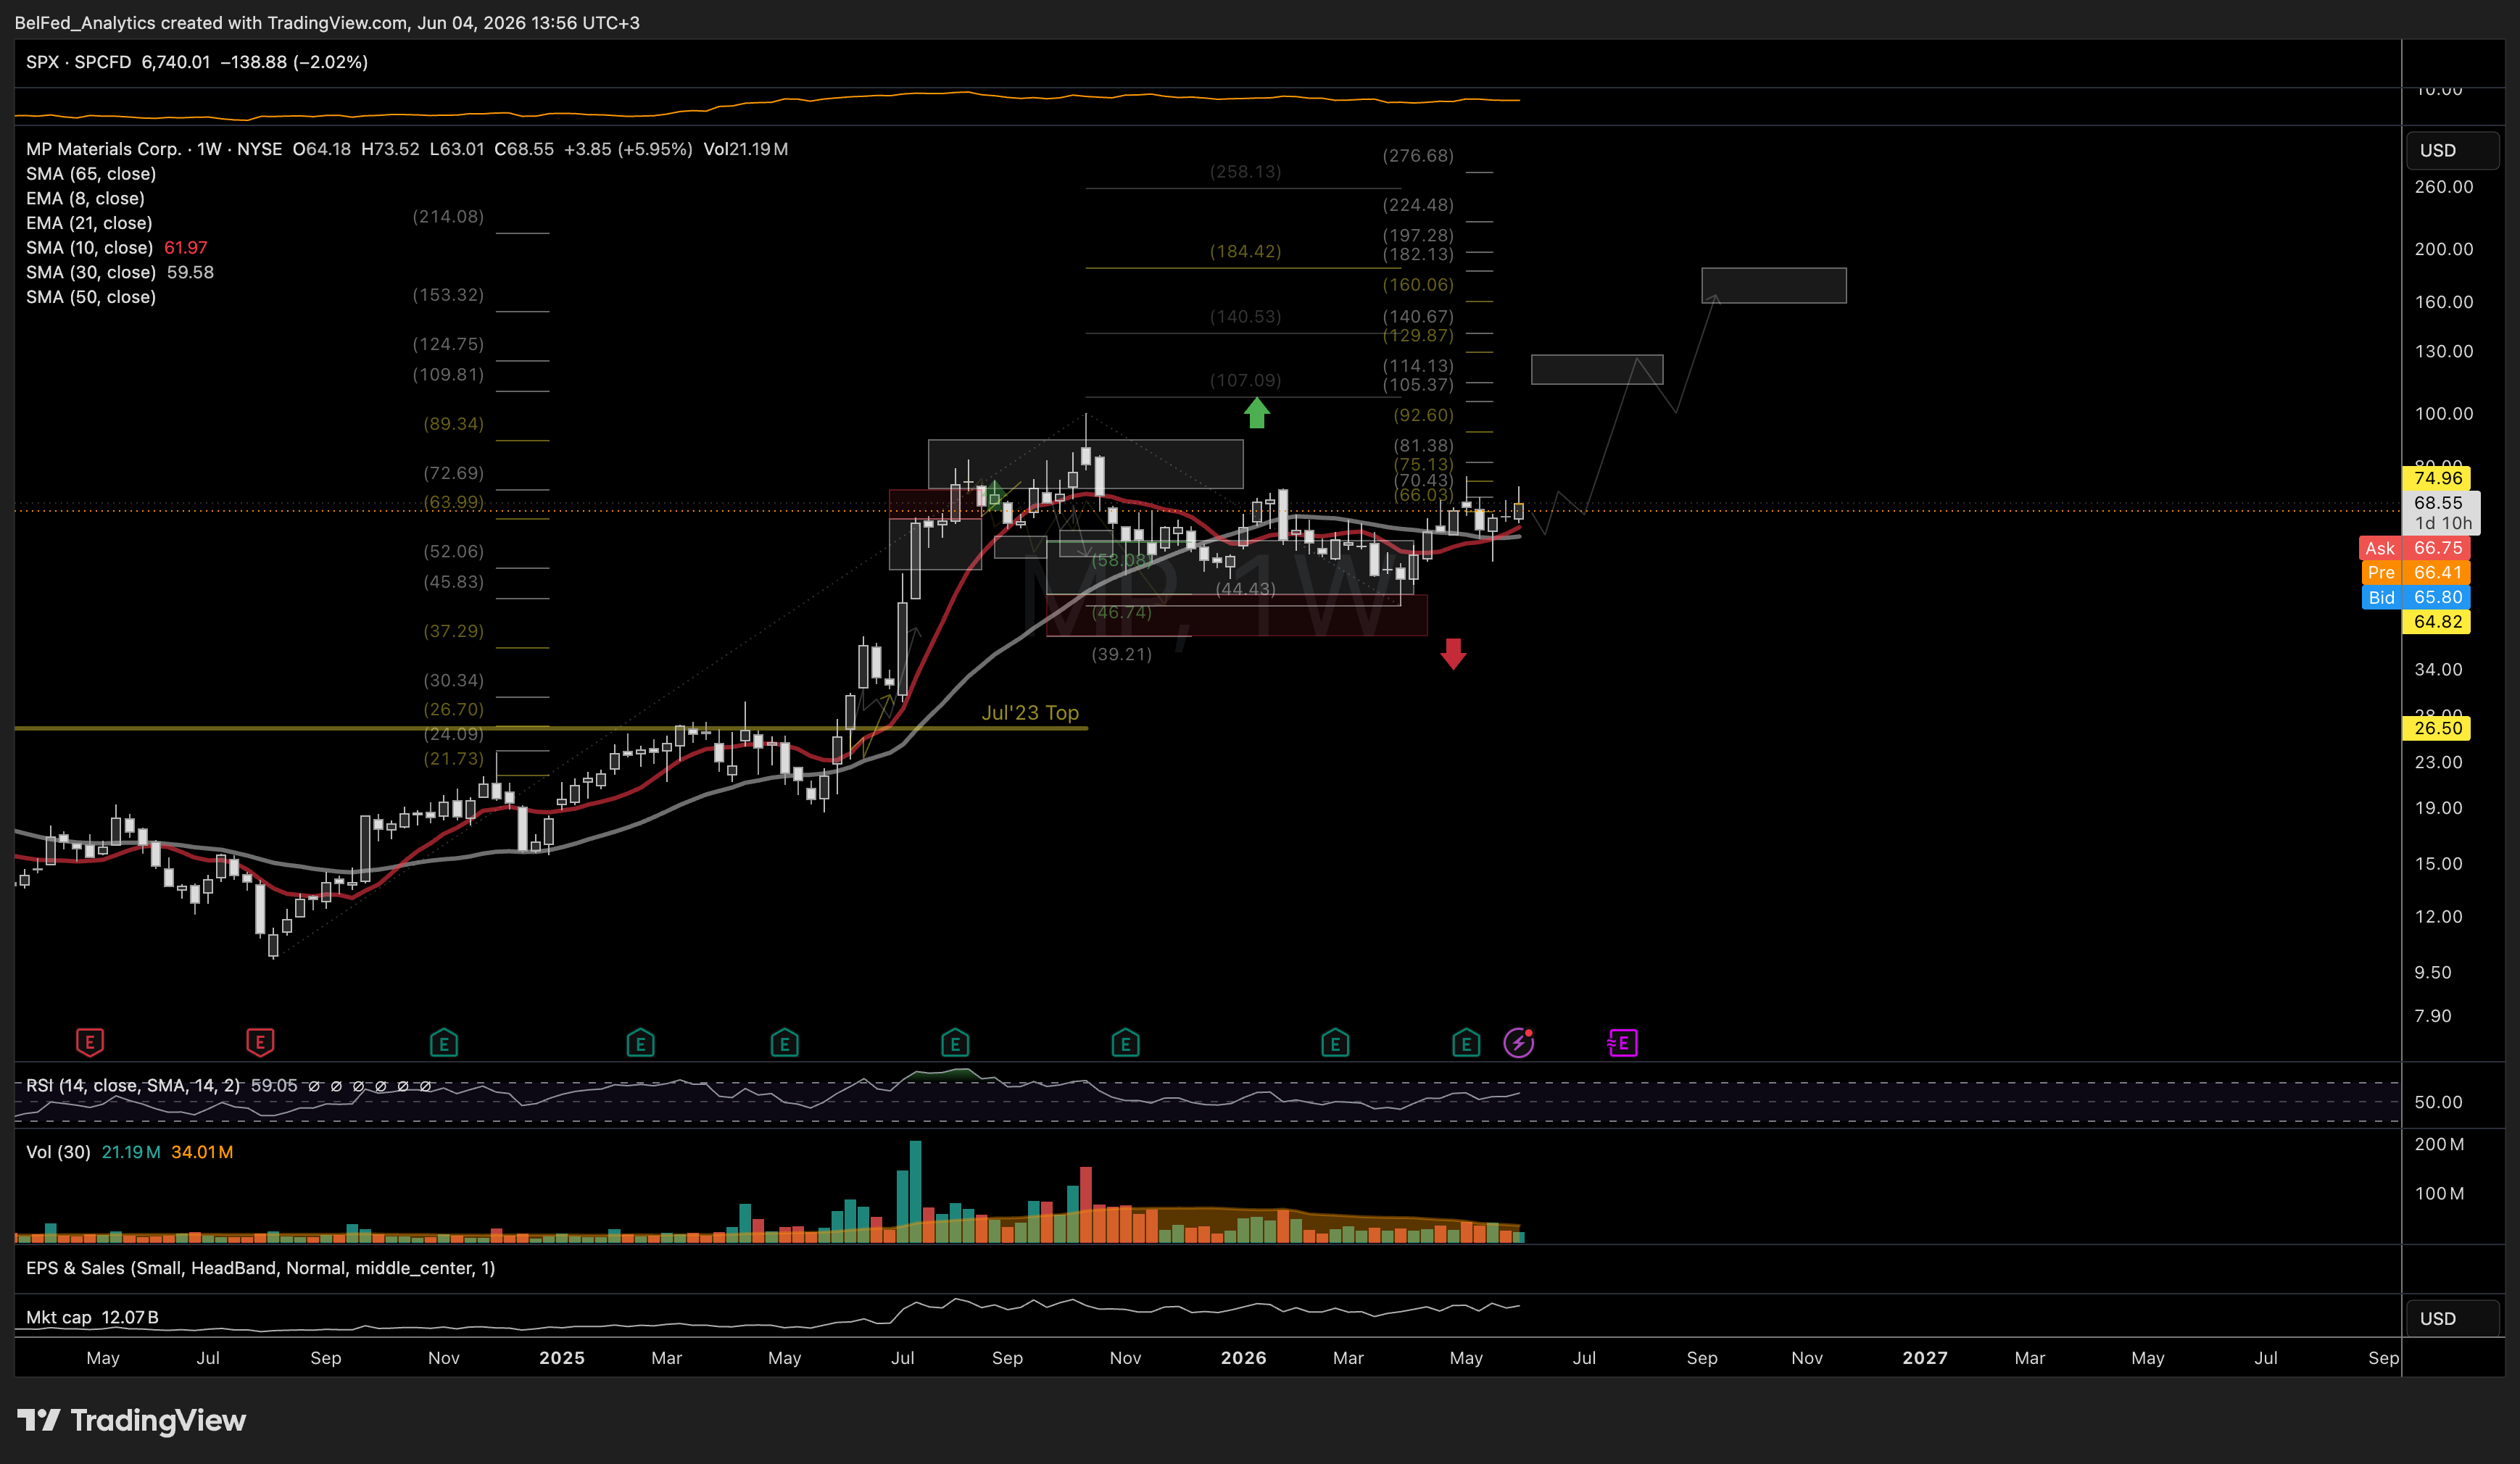This screenshot has width=2520, height=1464.
Task: Click the (44.43) level label
Action: (x=1245, y=589)
